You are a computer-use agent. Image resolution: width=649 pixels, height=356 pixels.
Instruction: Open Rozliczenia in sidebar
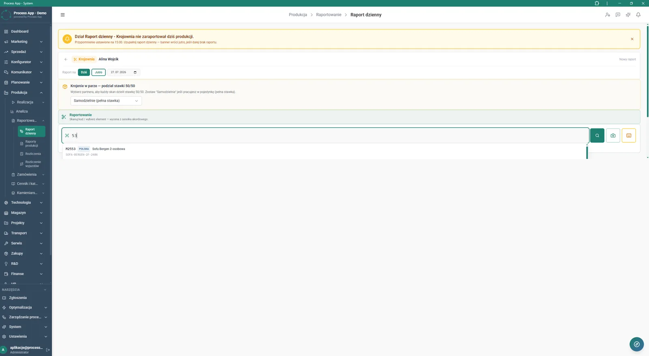[32, 154]
